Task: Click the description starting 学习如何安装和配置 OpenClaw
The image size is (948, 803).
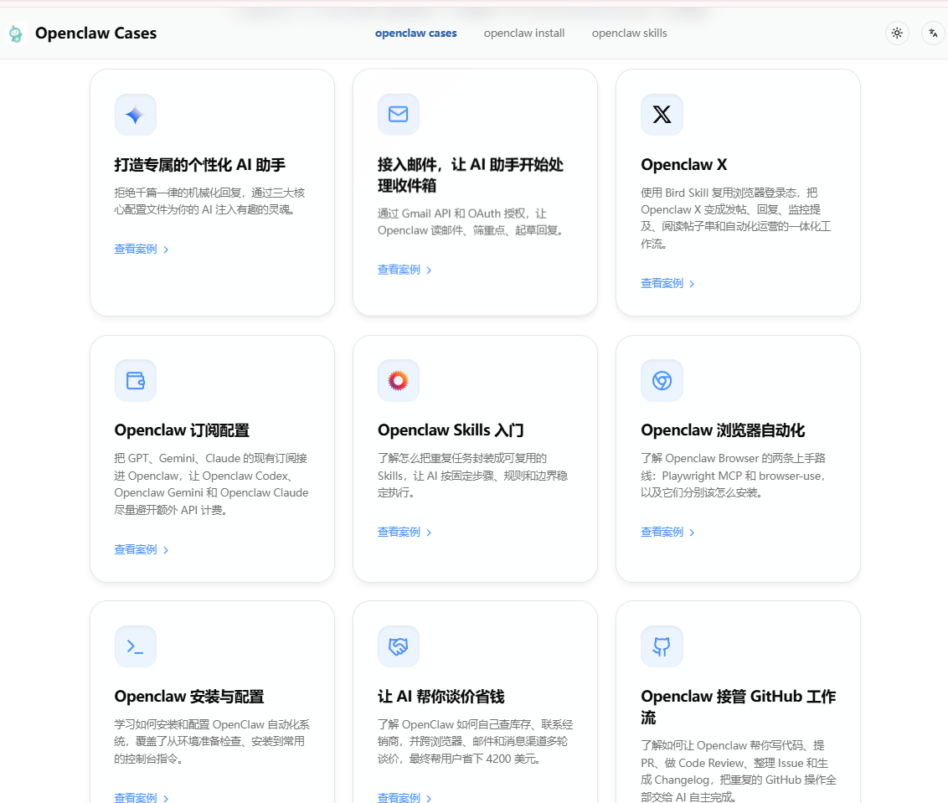Action: click(212, 741)
